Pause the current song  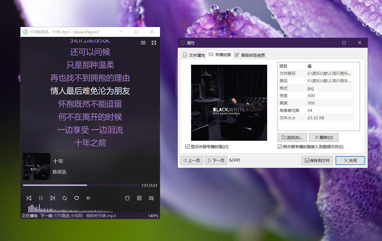pyautogui.click(x=41, y=198)
